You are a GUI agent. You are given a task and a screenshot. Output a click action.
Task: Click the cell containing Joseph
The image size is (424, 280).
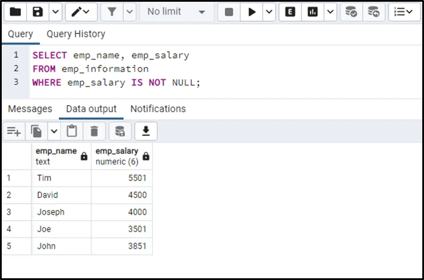tap(51, 212)
